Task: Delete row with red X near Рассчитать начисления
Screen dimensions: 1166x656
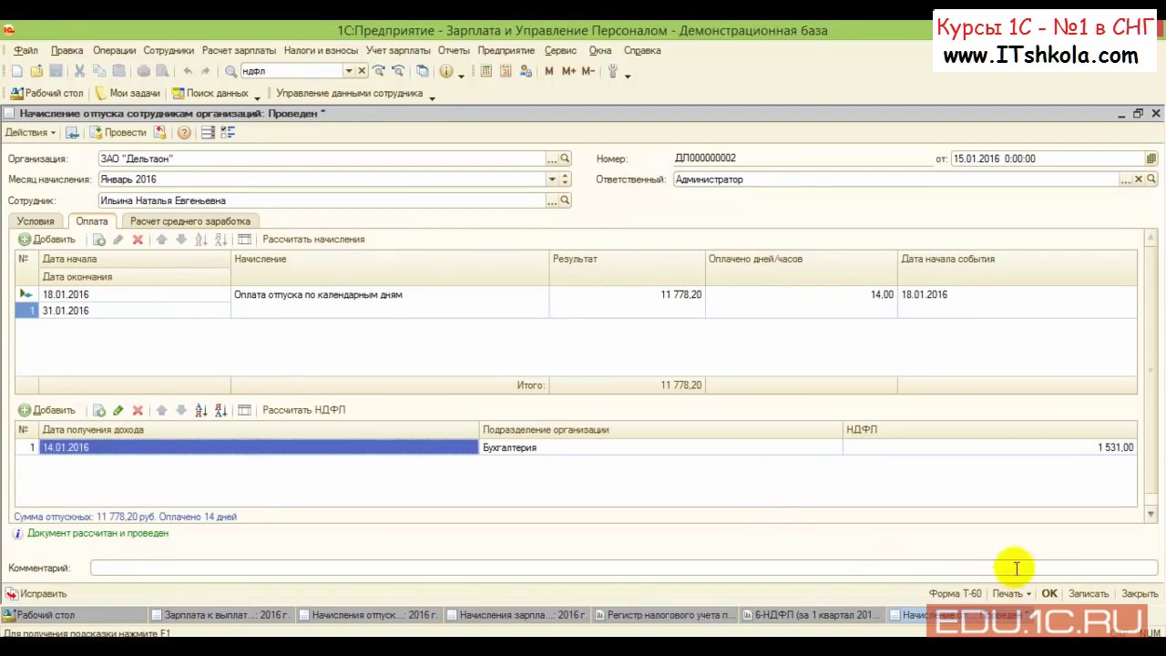Action: [138, 240]
